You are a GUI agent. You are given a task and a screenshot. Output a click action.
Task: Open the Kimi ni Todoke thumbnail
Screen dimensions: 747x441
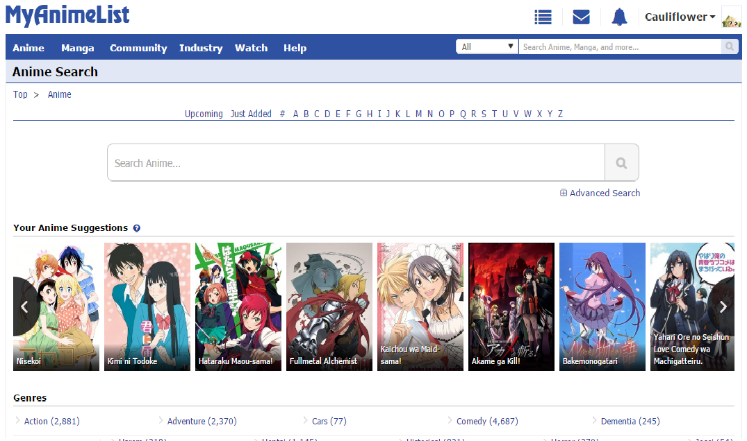147,307
